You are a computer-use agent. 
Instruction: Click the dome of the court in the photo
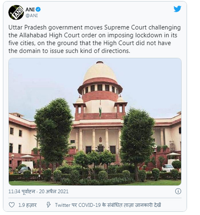pos(100,73)
